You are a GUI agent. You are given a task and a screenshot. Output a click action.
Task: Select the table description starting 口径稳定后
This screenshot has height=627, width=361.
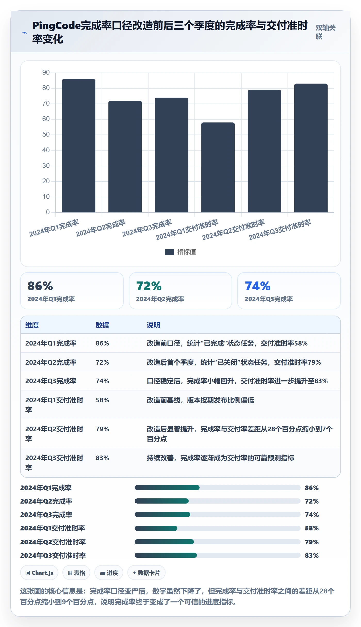click(x=237, y=381)
